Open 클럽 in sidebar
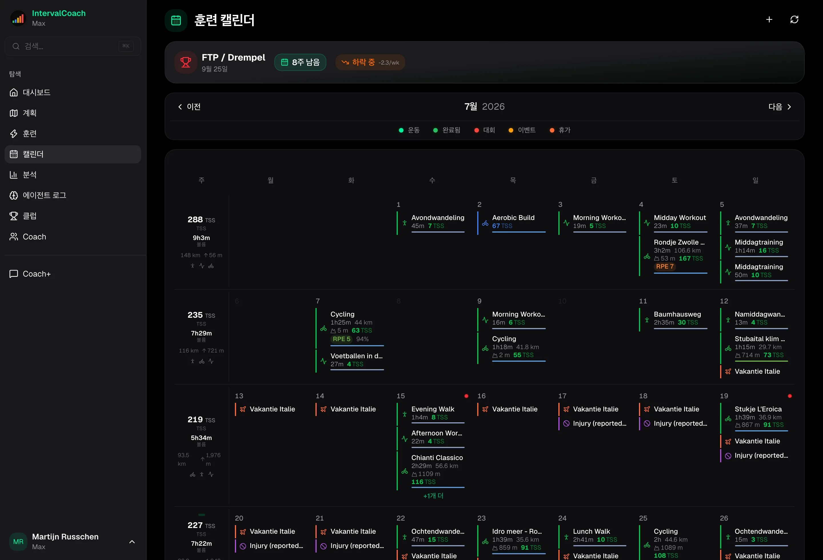This screenshot has width=823, height=560. [73, 216]
